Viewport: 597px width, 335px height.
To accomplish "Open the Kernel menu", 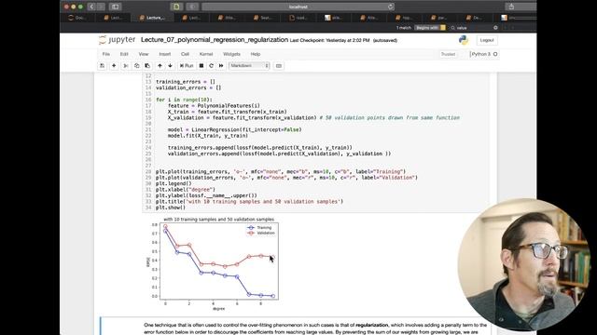I will point(206,54).
